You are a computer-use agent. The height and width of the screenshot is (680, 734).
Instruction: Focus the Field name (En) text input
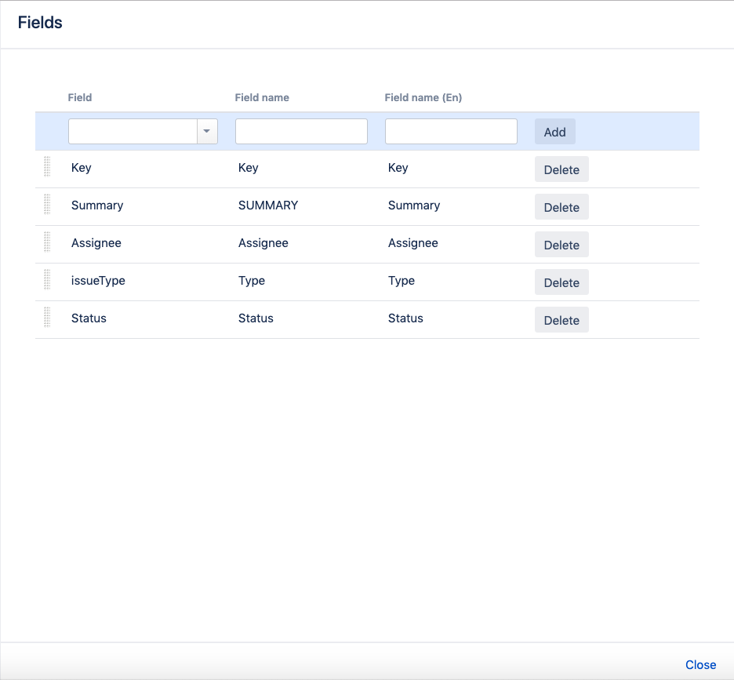coord(451,131)
